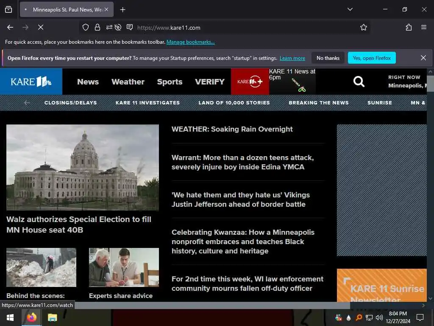Viewport: 434px width, 326px height.
Task: Click the KARE 11 Sunrise Newsletter banner
Action: [382, 285]
